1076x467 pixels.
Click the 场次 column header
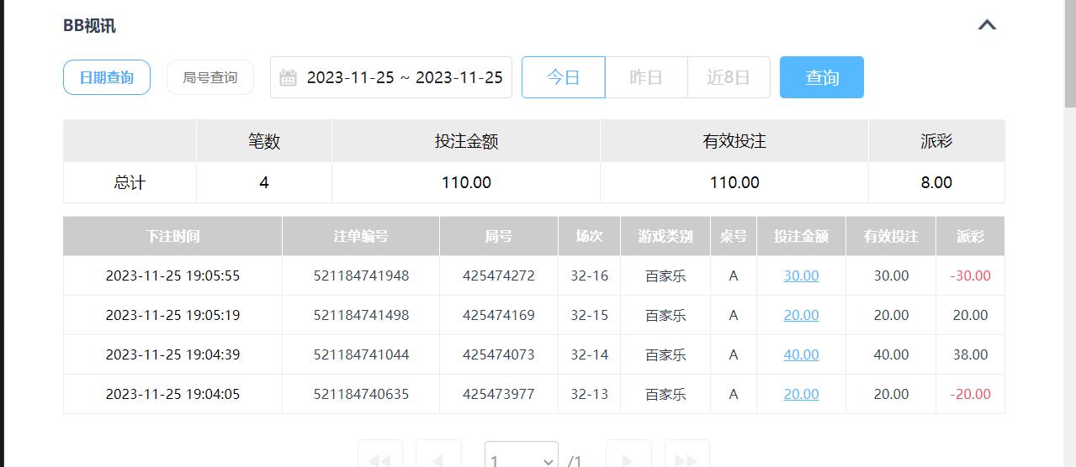(589, 236)
